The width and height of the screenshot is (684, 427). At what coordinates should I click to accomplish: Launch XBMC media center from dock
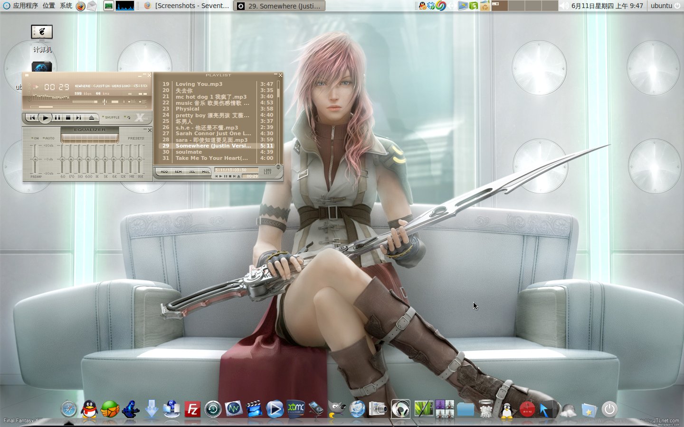pyautogui.click(x=295, y=409)
